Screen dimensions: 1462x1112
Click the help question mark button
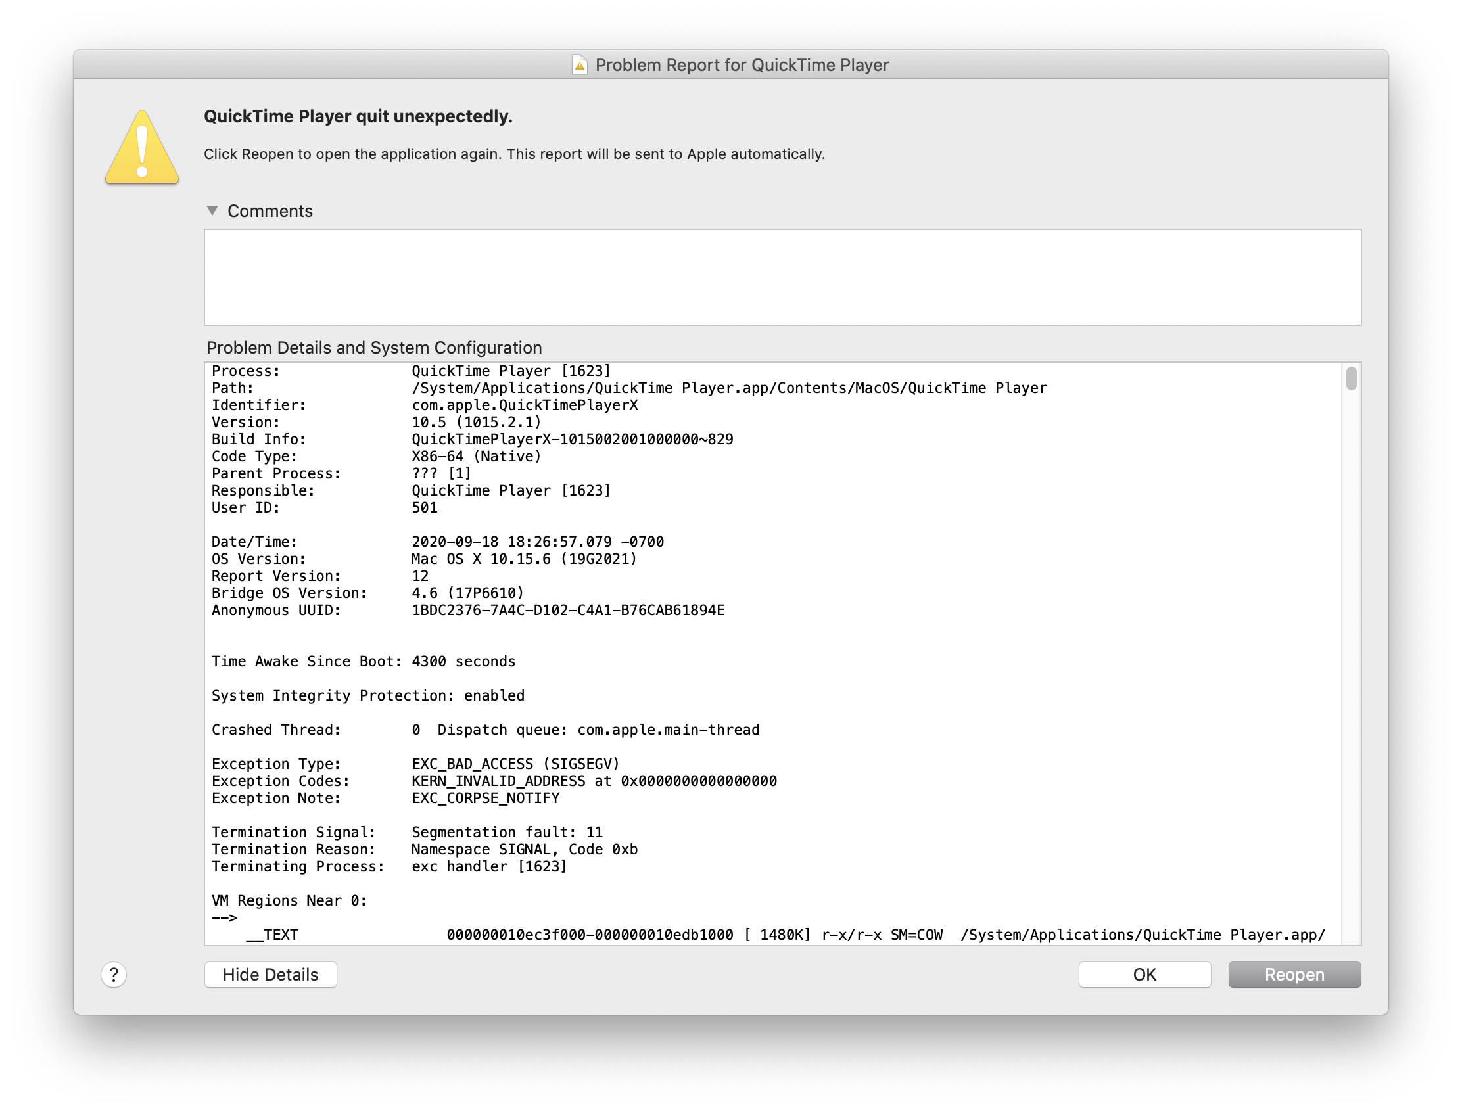tap(114, 975)
